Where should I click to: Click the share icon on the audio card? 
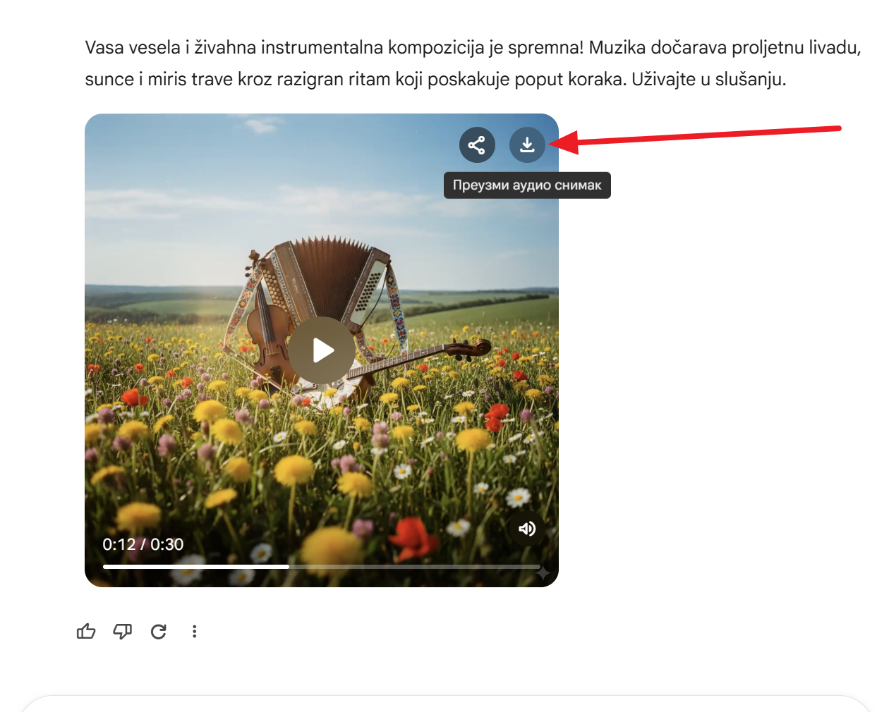477,145
